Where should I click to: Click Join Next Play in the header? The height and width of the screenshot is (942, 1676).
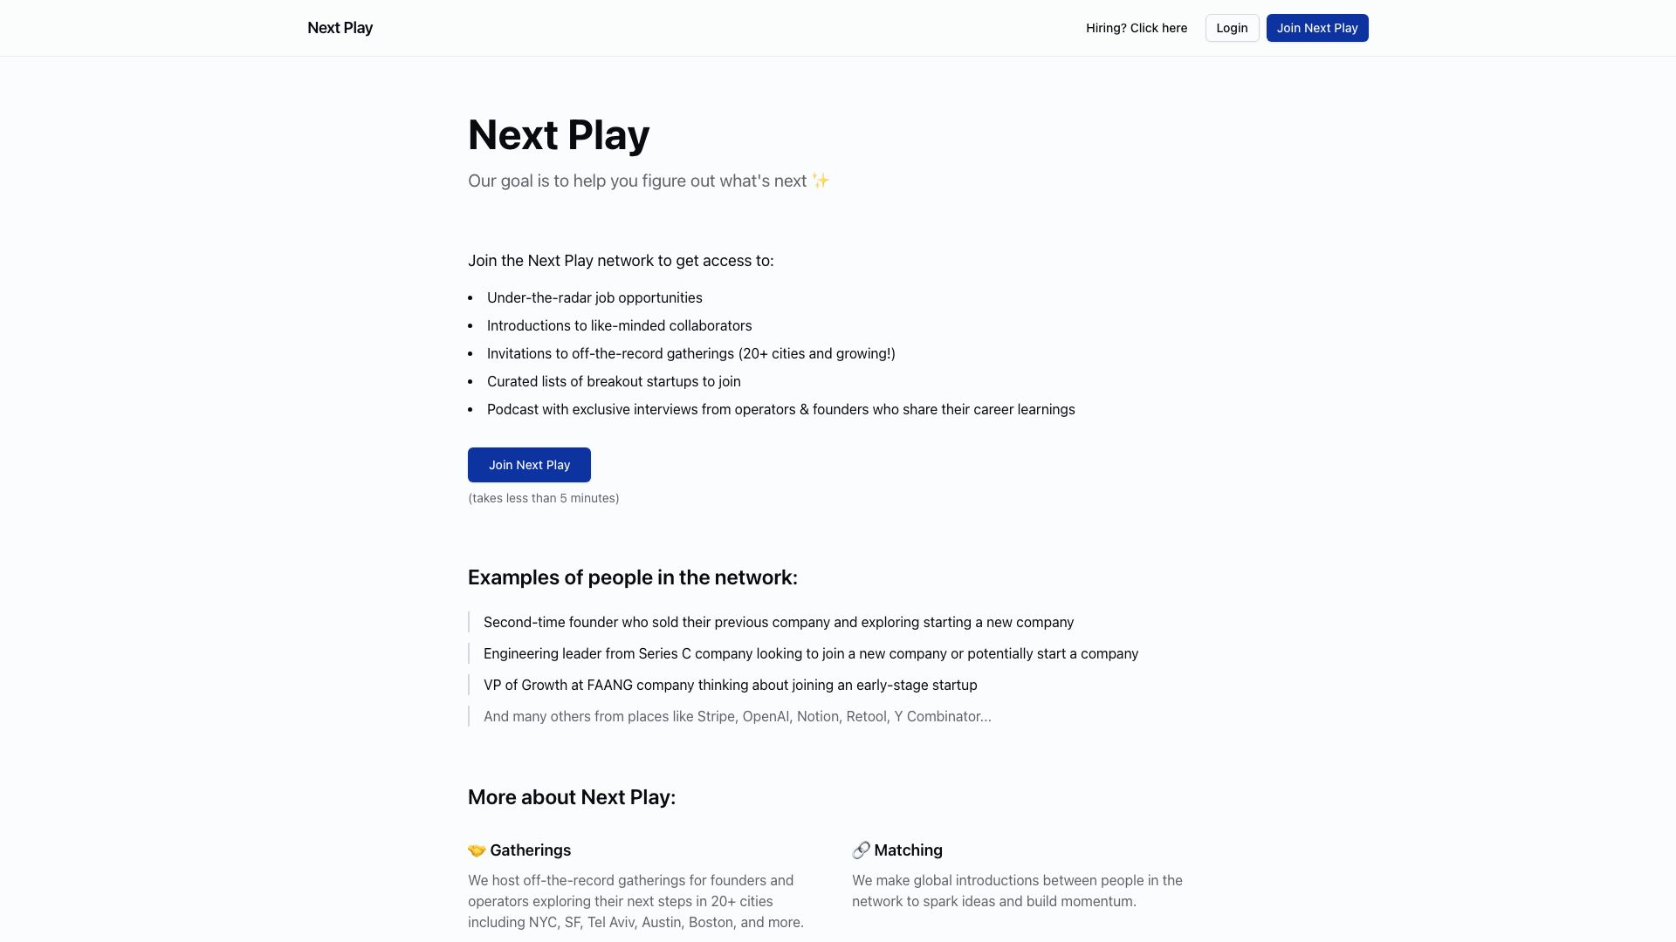click(1316, 27)
